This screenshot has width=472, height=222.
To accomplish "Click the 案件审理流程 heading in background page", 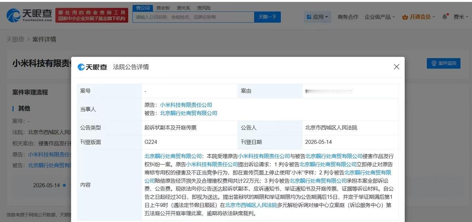I will [x=30, y=92].
